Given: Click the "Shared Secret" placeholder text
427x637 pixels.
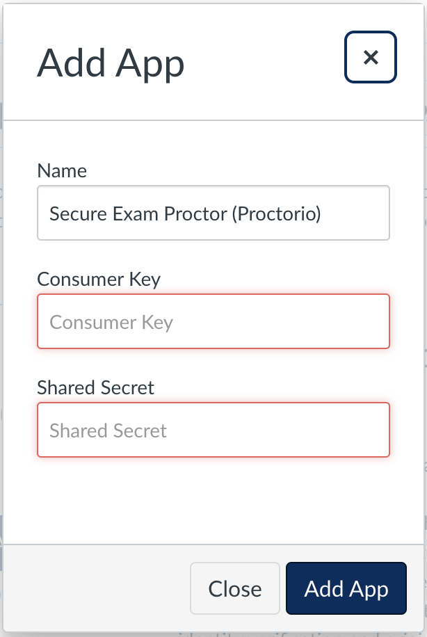Looking at the screenshot, I should [x=108, y=430].
